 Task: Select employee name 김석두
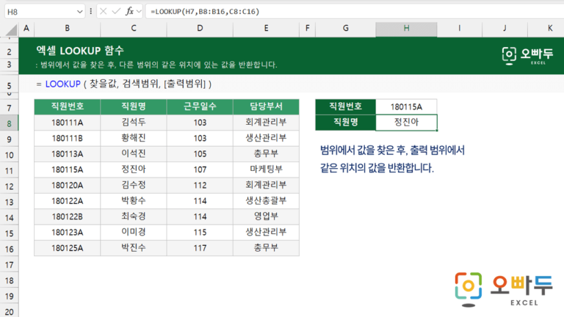tap(134, 123)
